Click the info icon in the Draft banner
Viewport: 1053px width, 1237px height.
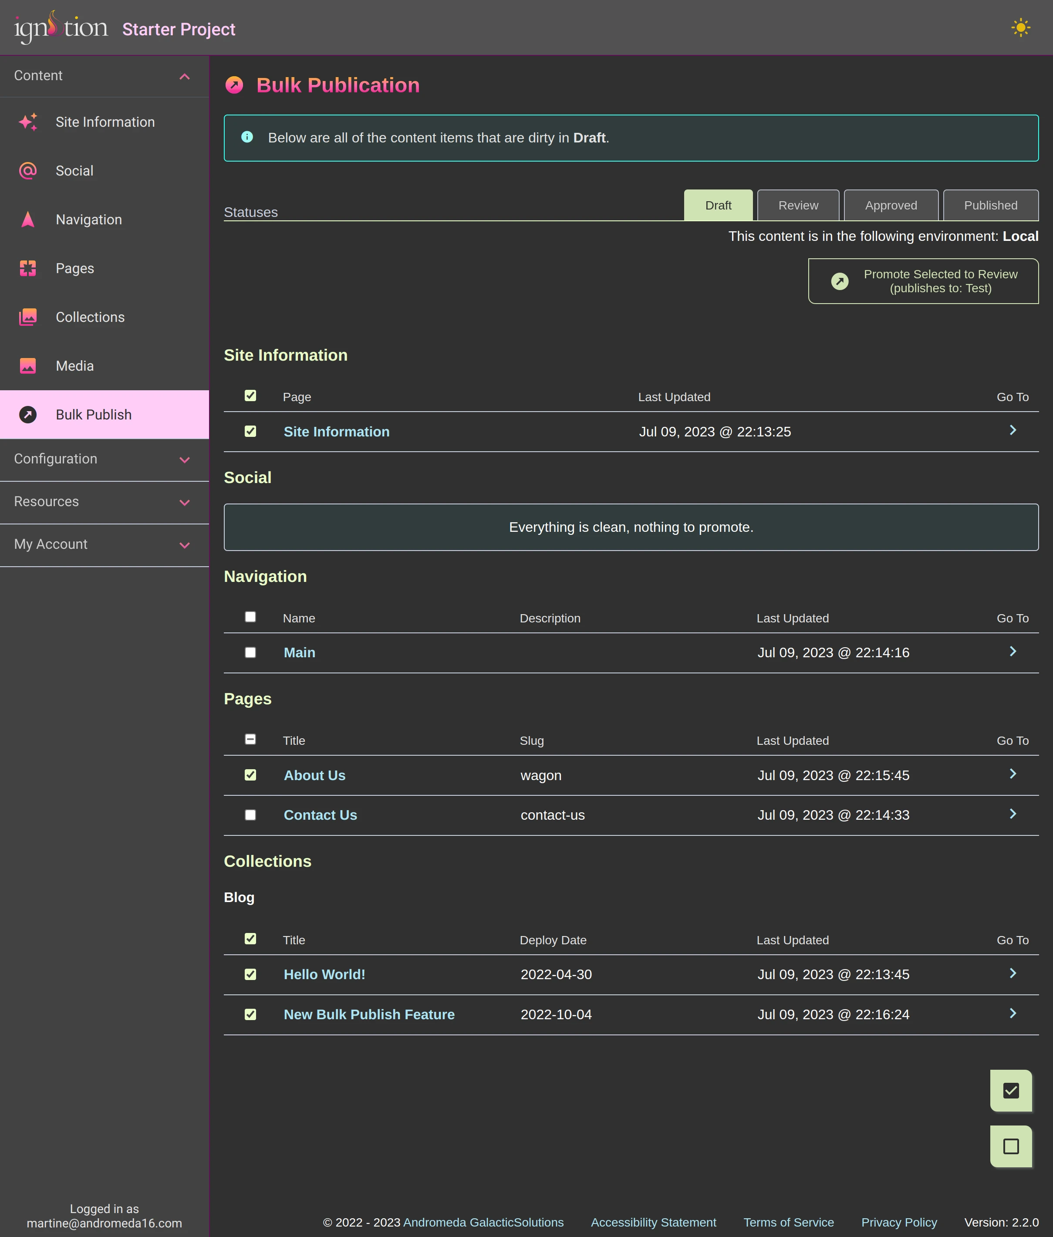coord(247,137)
